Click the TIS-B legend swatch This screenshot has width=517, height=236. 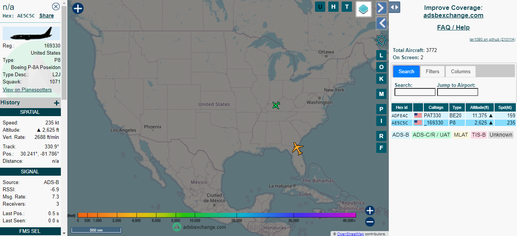coord(479,135)
